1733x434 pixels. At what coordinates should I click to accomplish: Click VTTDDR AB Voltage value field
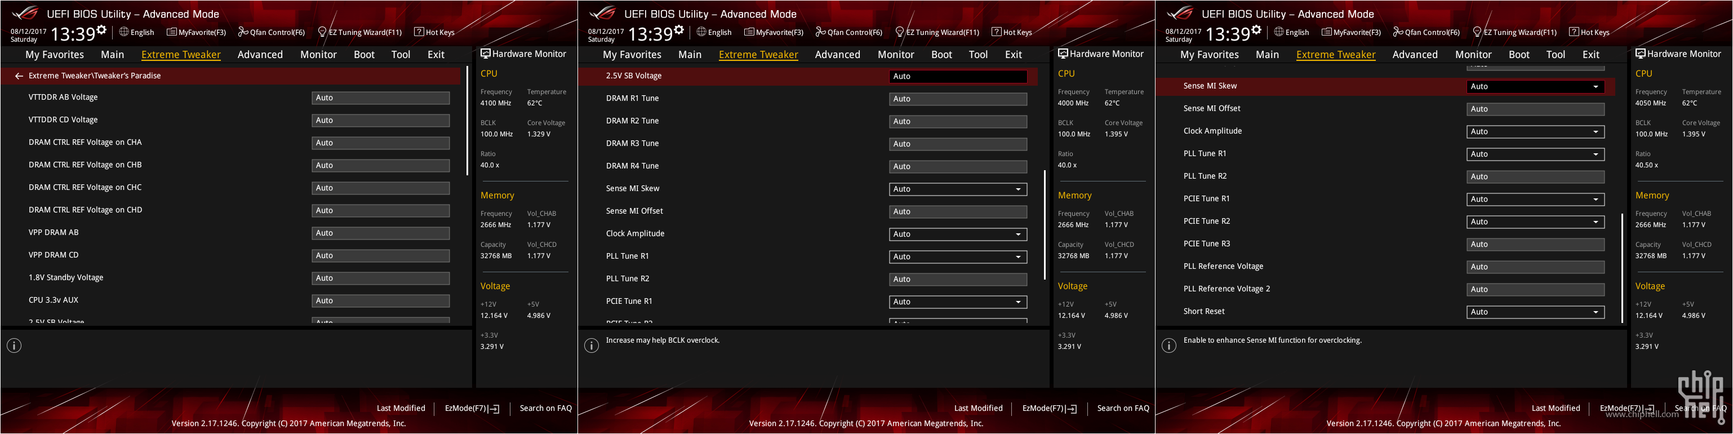point(381,98)
